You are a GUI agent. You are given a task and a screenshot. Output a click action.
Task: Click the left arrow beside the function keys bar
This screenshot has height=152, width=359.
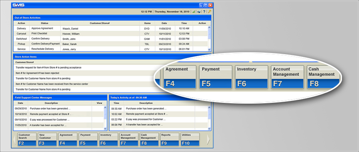[14, 139]
